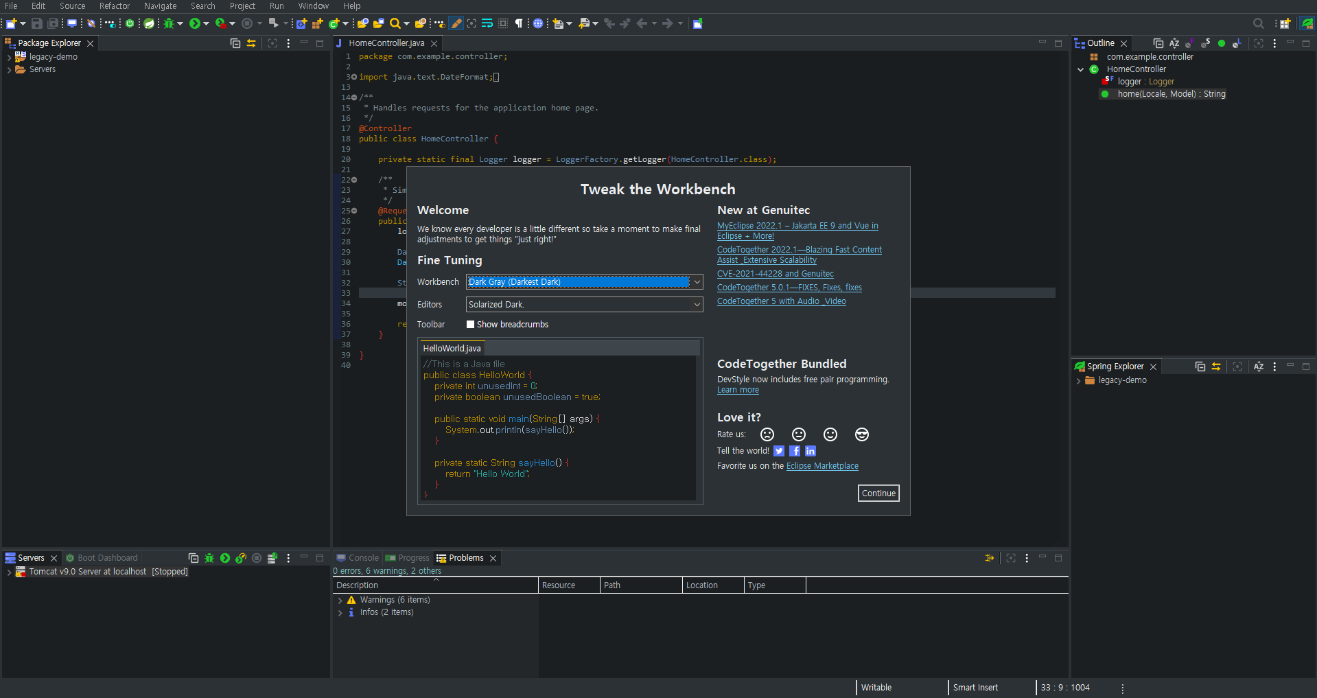Switch to the Progress tab
The image size is (1317, 698).
[x=407, y=558]
